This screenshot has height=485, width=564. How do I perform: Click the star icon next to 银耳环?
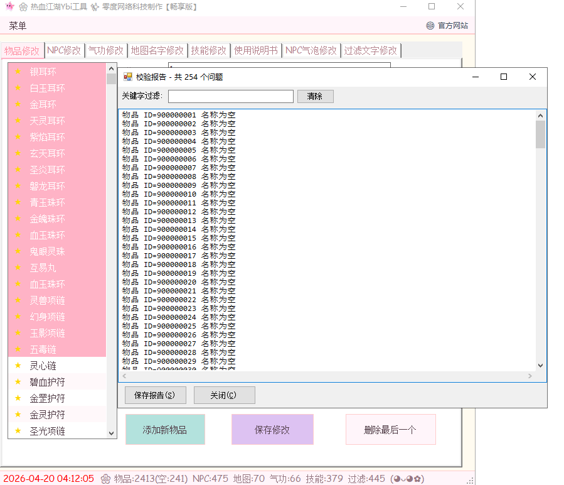18,71
